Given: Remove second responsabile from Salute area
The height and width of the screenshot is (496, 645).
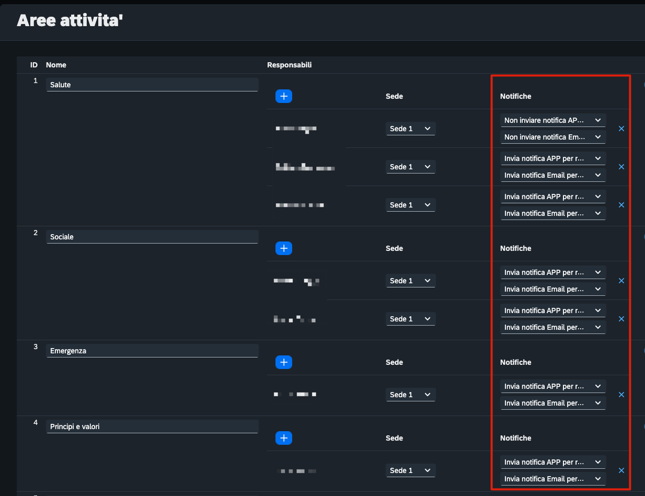Looking at the screenshot, I should (621, 167).
